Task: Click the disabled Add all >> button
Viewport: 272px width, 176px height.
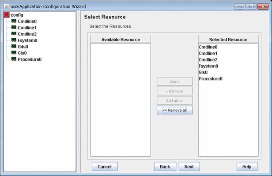Action: click(174, 101)
